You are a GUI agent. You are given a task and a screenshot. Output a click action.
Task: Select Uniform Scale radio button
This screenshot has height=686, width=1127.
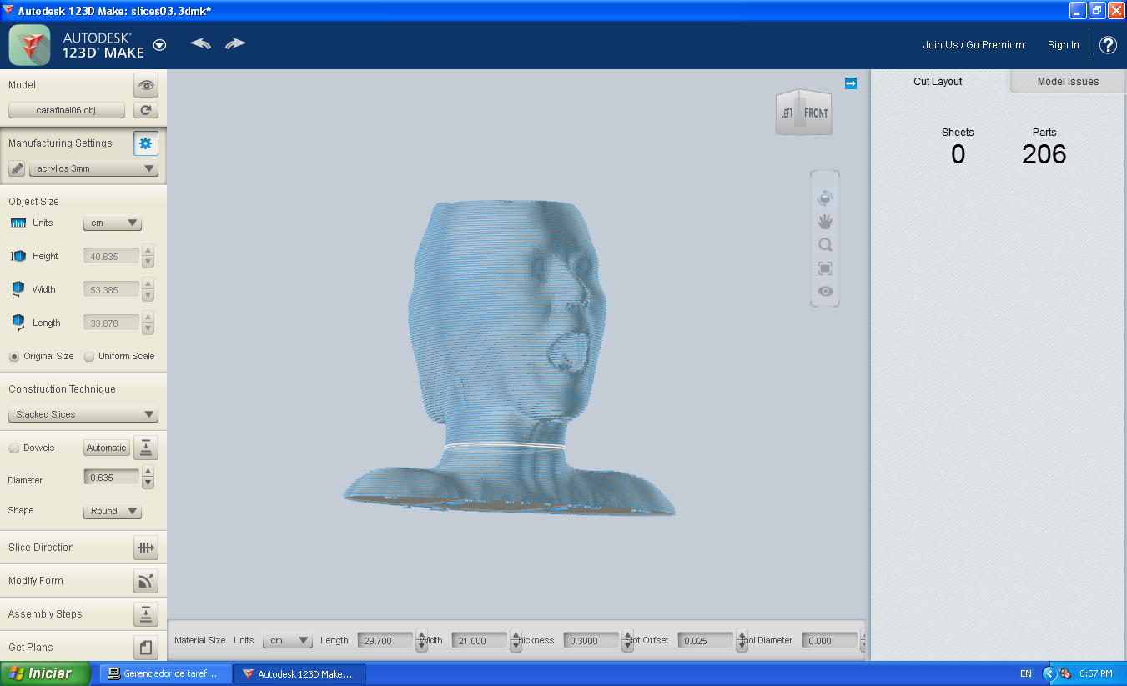click(89, 357)
